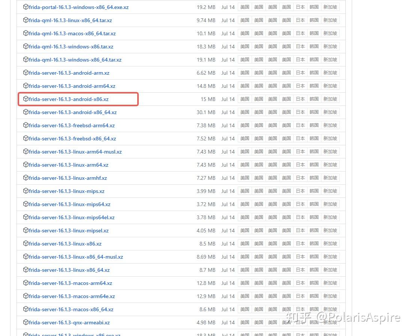Click package icon beside frida-server-16.1.3-linux-armhf.xz

pos(25,178)
